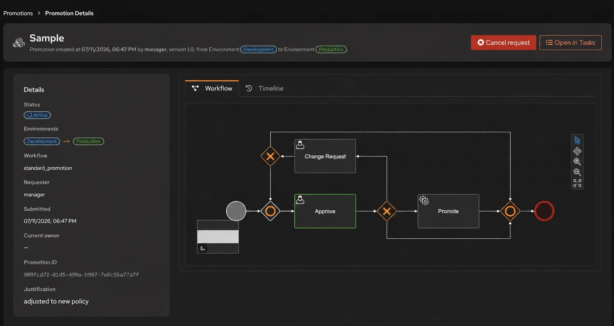Click the Details panel heading
The image size is (614, 326).
click(34, 90)
